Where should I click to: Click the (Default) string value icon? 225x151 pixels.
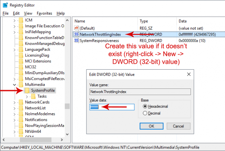(76, 28)
